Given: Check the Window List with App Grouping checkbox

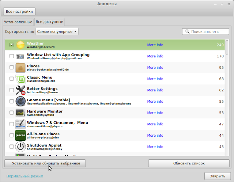Looking at the screenshot, I should (x=11, y=56).
